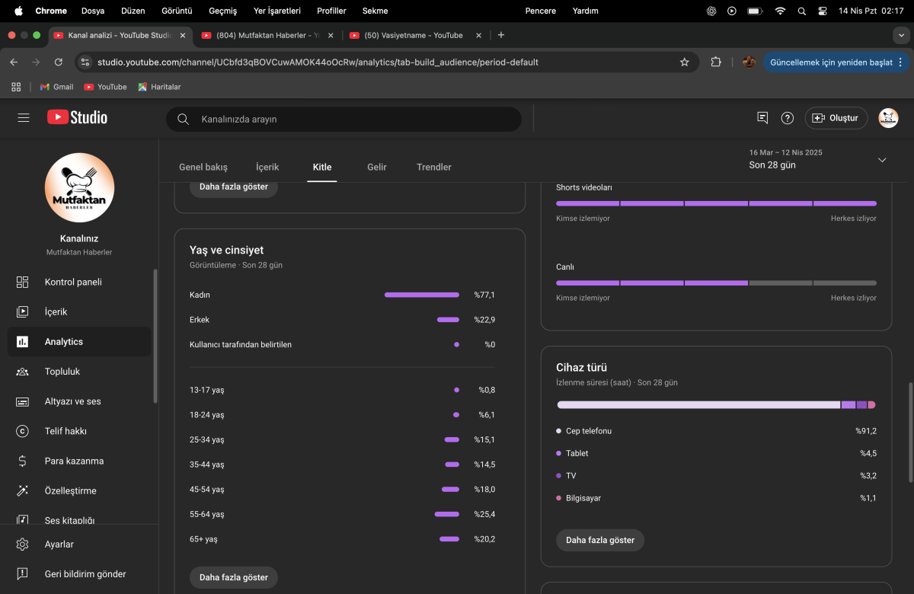The height and width of the screenshot is (594, 914).
Task: Click the Bilgisayar %1,1 row
Action: [716, 498]
